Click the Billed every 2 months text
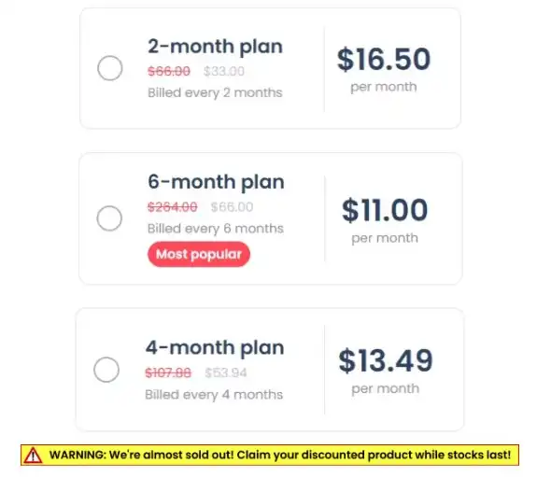Screen dimensions: 537x477 tap(215, 92)
